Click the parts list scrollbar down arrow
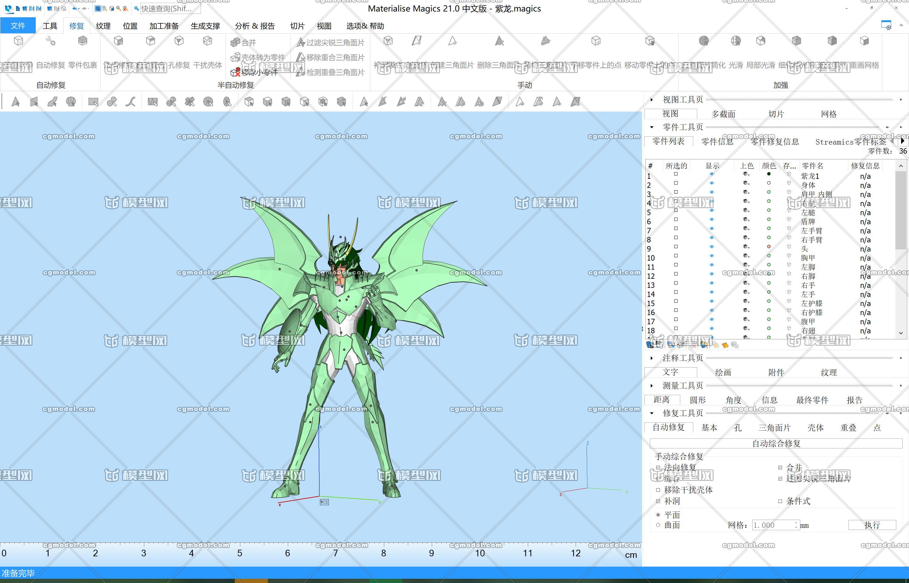909x583 pixels. click(901, 333)
